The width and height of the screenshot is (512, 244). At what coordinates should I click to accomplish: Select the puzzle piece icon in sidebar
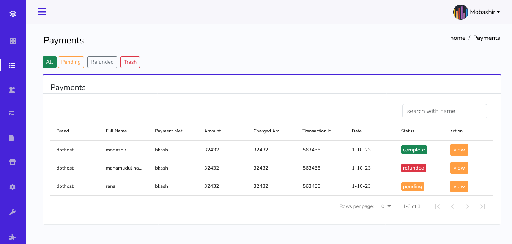[x=13, y=237]
